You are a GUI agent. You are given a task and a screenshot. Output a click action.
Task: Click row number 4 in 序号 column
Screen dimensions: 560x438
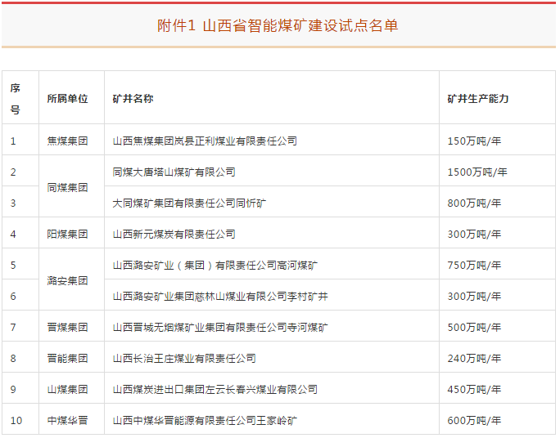tap(13, 235)
